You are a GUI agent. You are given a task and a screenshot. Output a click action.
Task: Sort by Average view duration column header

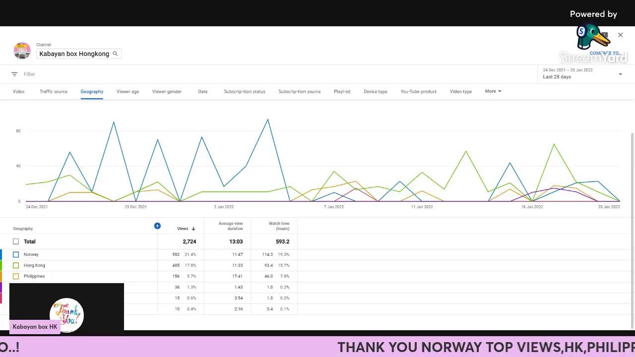(x=231, y=226)
